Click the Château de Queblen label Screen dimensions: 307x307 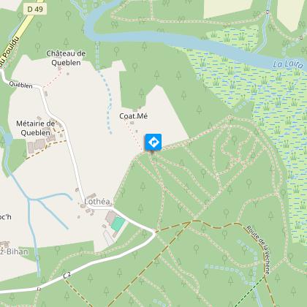[x=66, y=58]
